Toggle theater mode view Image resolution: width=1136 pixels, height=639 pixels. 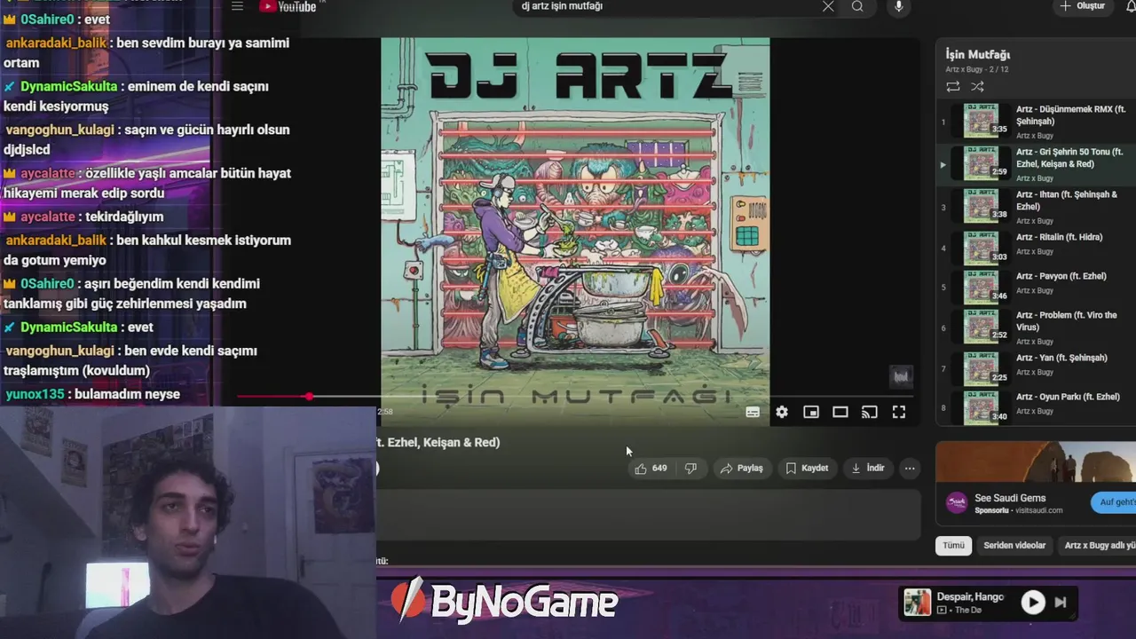[840, 412]
